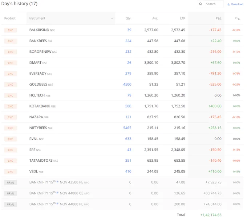Select the SRF instrument name
The height and width of the screenshot is (217, 247).
click(x=32, y=150)
